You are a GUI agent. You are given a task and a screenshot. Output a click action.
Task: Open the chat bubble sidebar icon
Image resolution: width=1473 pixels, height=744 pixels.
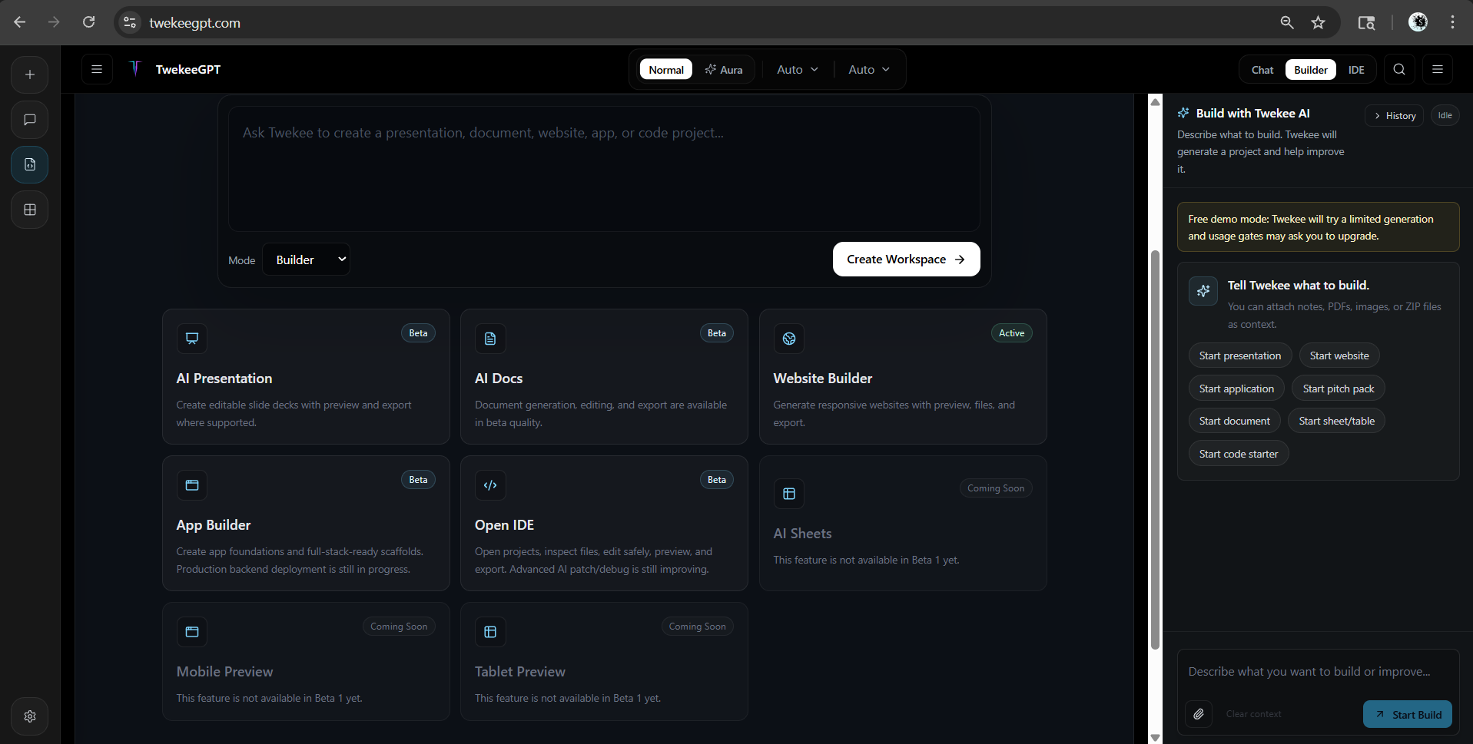[x=30, y=120]
